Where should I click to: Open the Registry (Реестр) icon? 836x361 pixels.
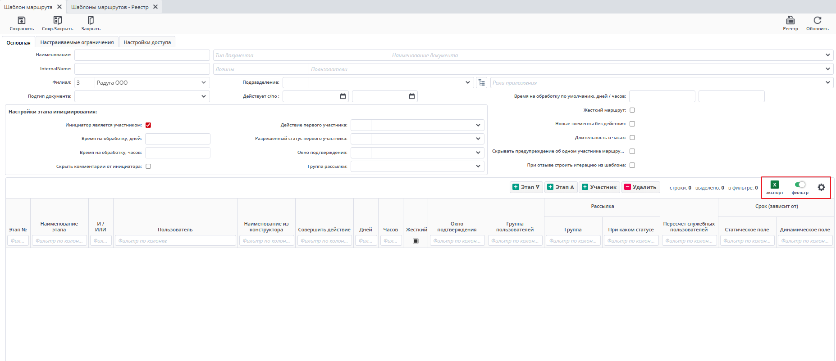pyautogui.click(x=790, y=21)
